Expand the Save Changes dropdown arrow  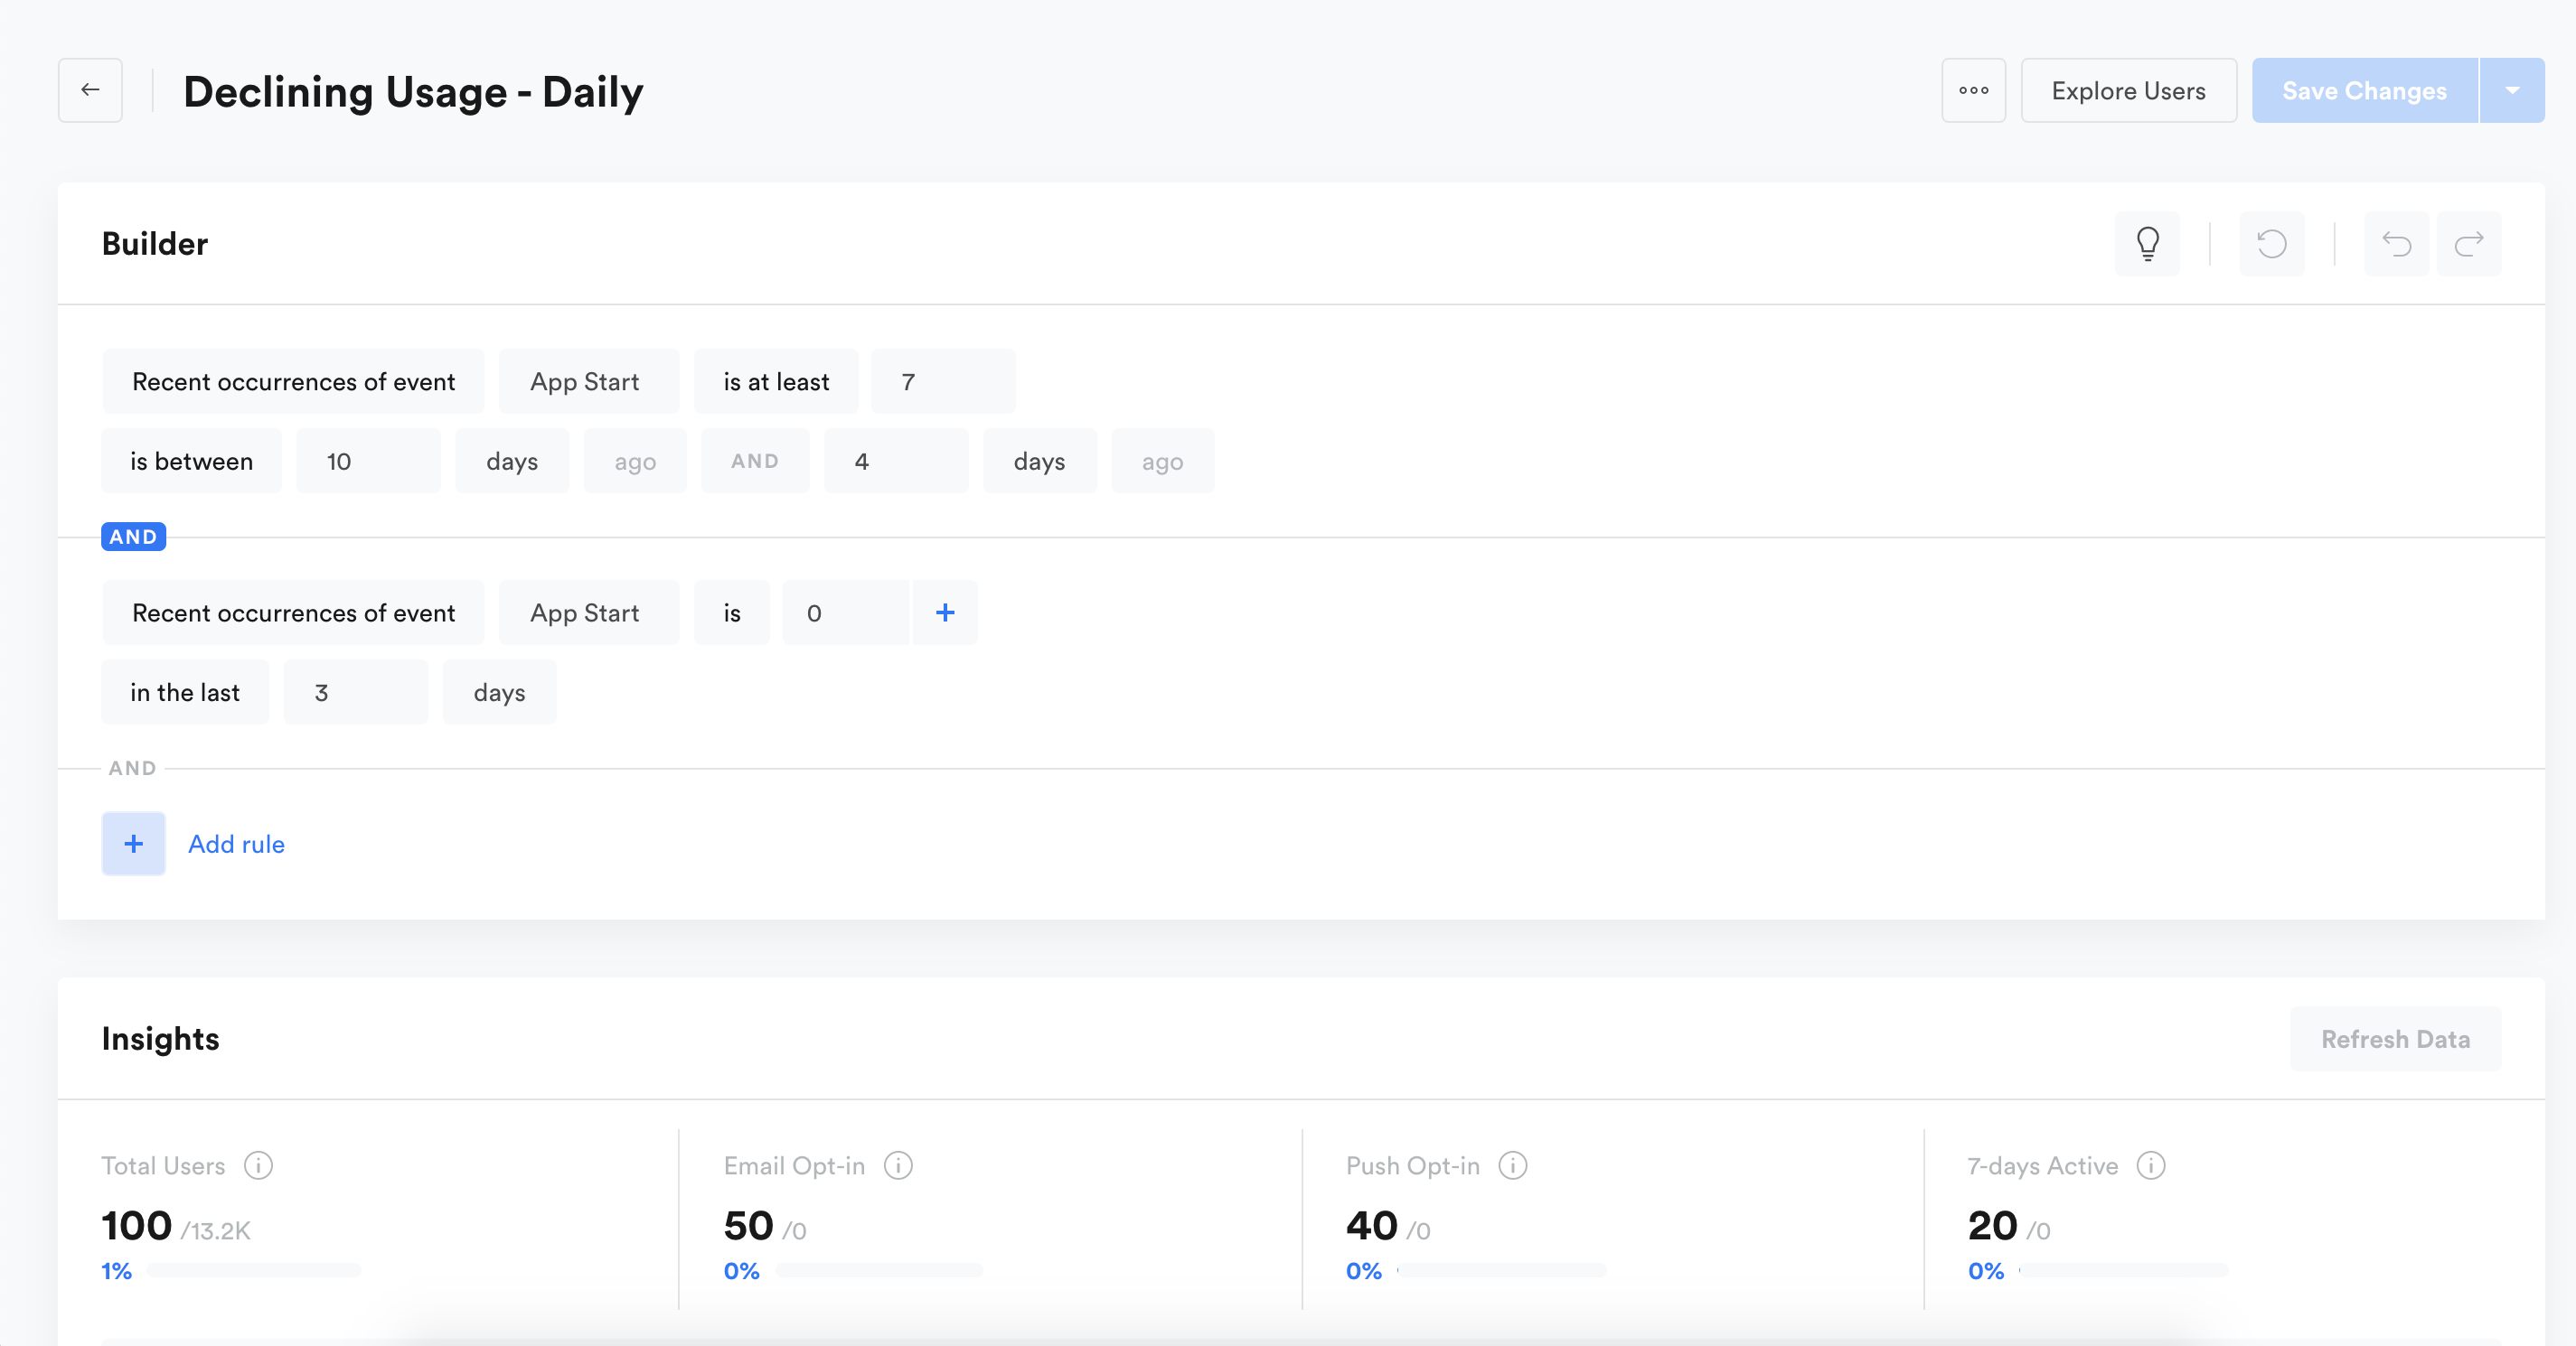tap(2511, 90)
